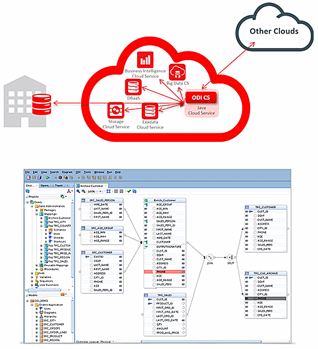Click the ODI CS red box in cloud
Screen dimensions: 318x349
[x=201, y=97]
